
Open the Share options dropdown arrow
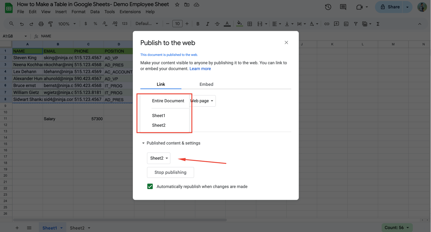pos(407,7)
